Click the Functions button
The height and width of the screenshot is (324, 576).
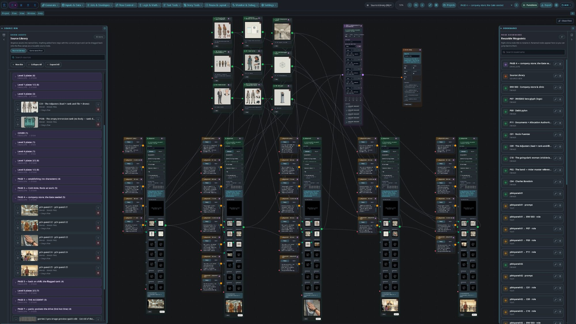[530, 5]
